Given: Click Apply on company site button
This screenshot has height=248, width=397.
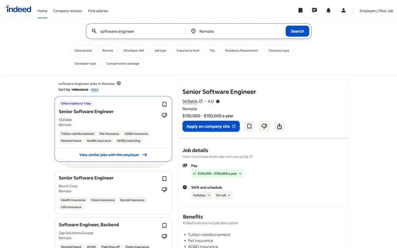Looking at the screenshot, I should pyautogui.click(x=211, y=126).
